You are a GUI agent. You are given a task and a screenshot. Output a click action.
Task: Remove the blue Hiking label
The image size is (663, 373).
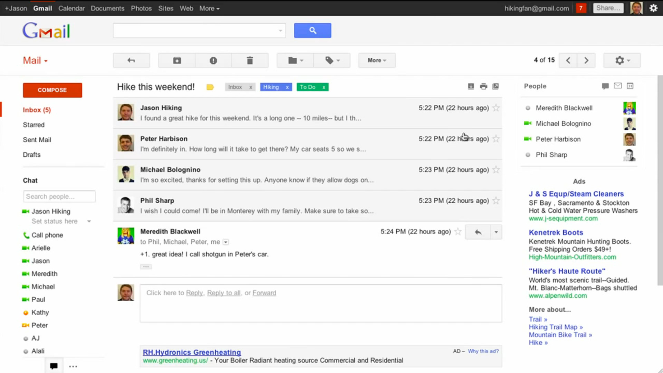point(287,87)
